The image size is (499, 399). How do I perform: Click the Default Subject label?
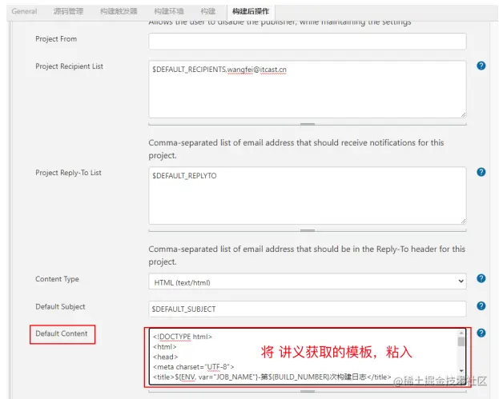pos(60,307)
